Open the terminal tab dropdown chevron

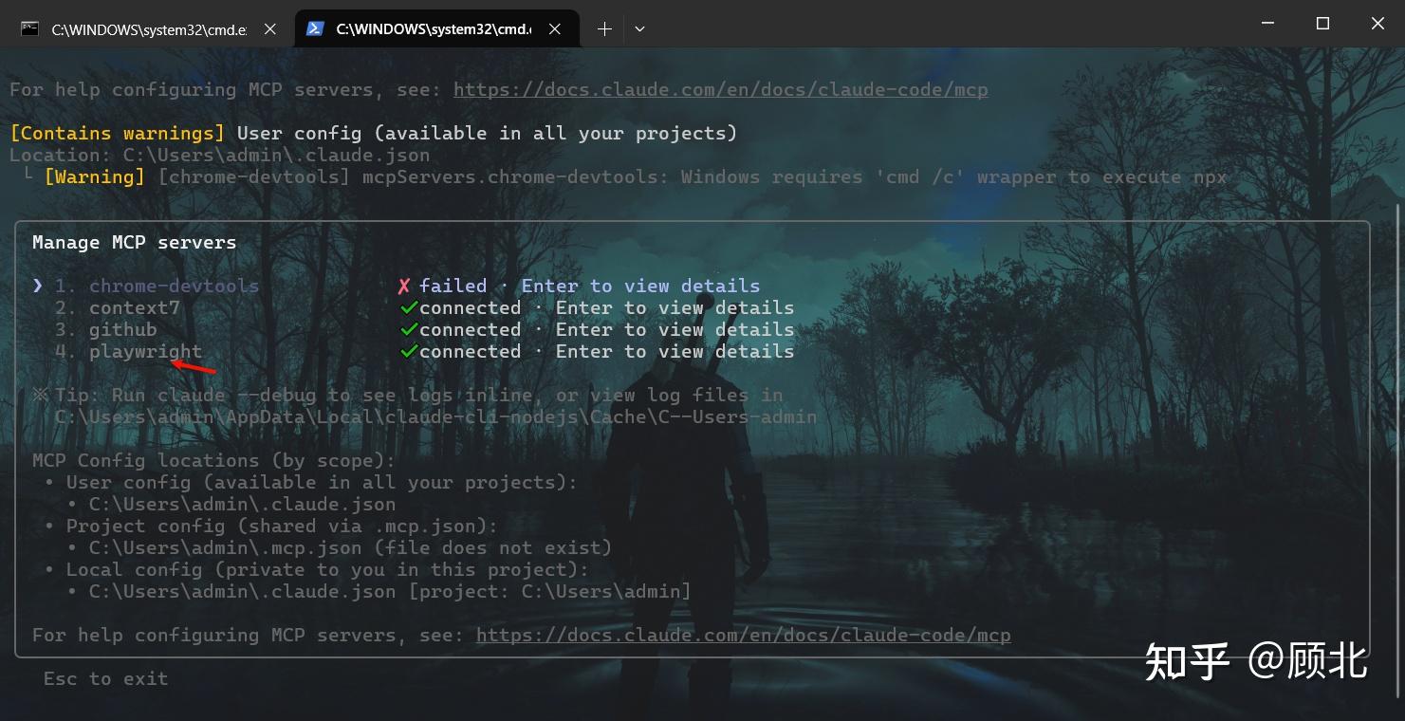[x=639, y=29]
